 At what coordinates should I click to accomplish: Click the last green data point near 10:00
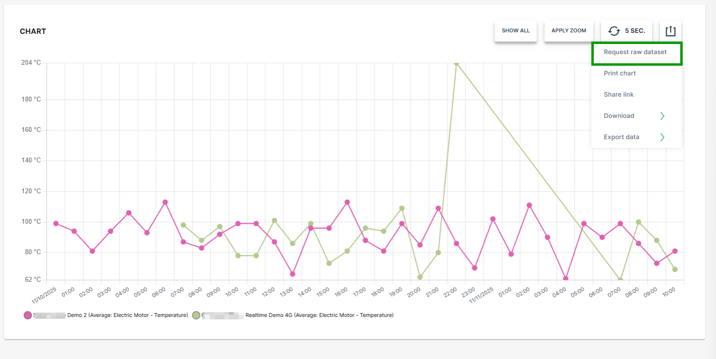pos(675,269)
